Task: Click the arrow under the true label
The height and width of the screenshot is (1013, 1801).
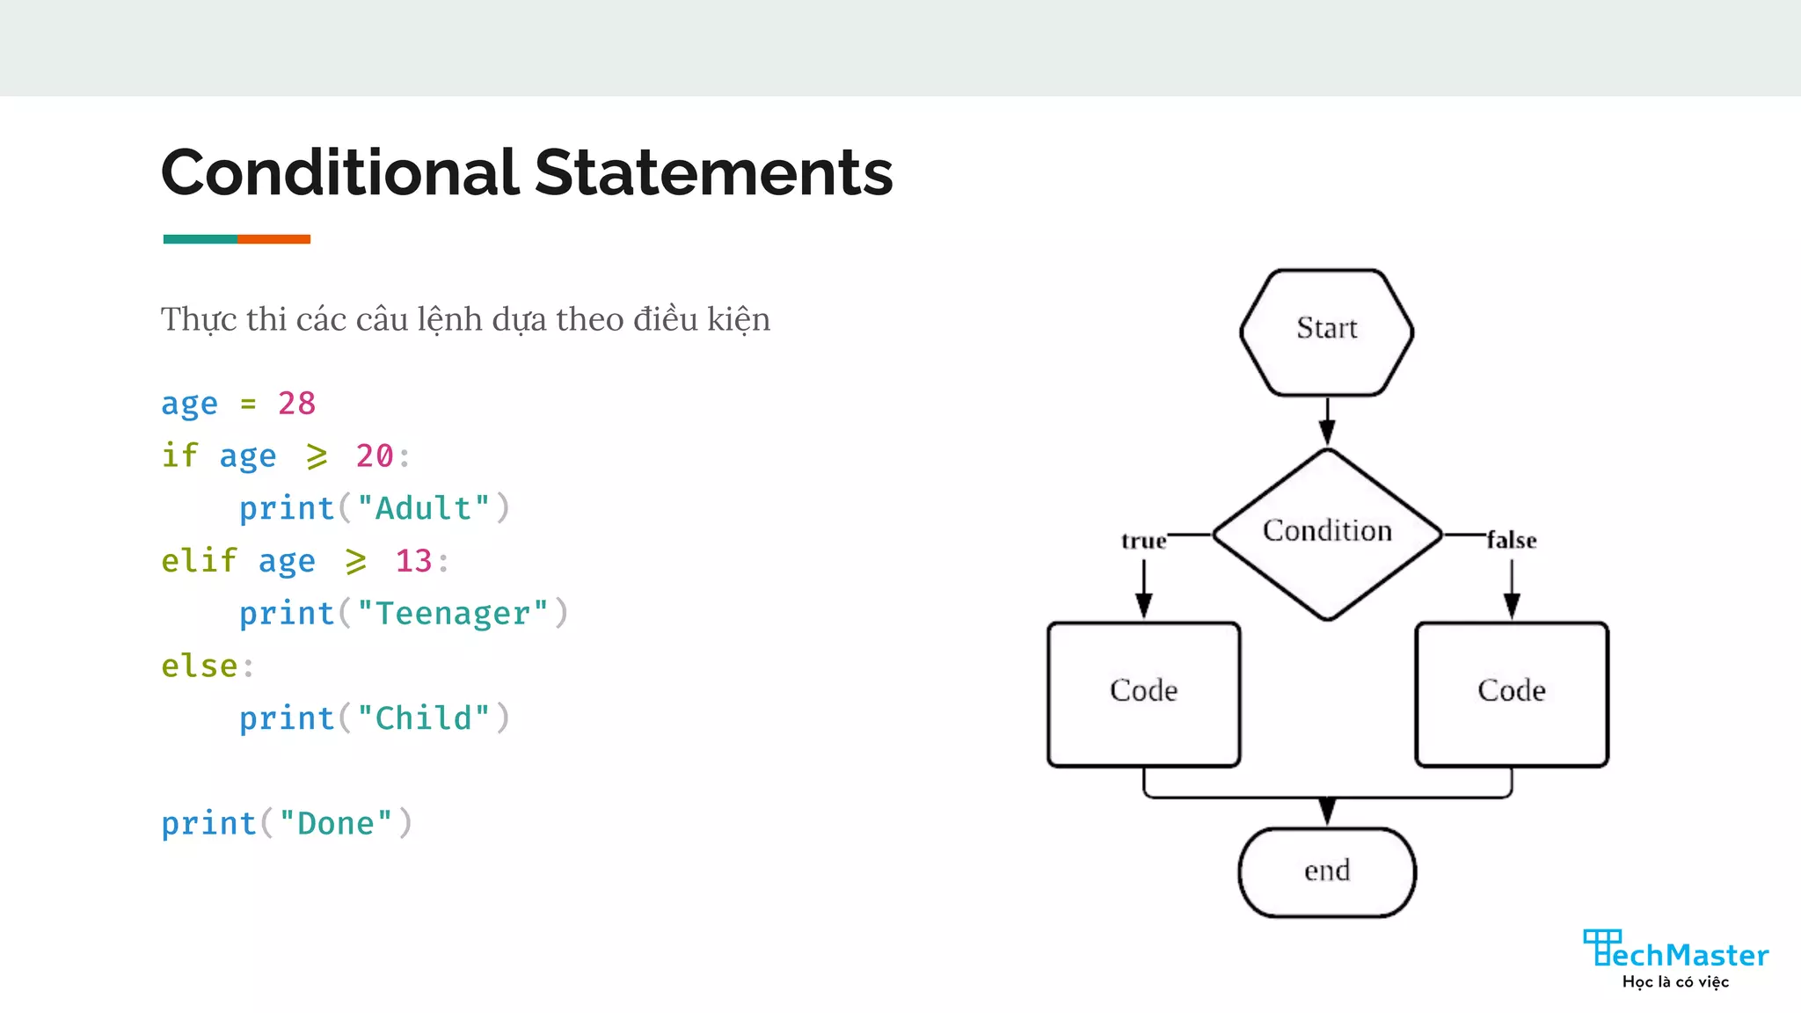Action: pyautogui.click(x=1143, y=588)
